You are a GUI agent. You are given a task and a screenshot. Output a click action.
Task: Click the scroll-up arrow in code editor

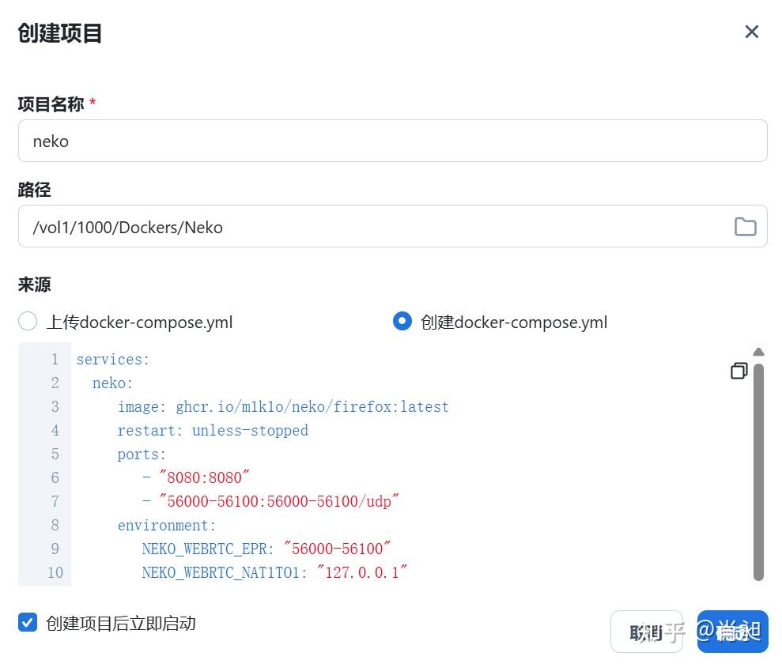tap(758, 352)
